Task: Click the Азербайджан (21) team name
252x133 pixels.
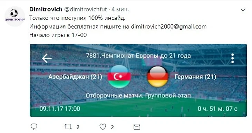Action: click(75, 77)
